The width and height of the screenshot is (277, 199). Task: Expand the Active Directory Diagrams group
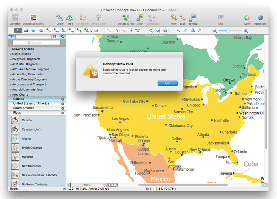(x=11, y=80)
